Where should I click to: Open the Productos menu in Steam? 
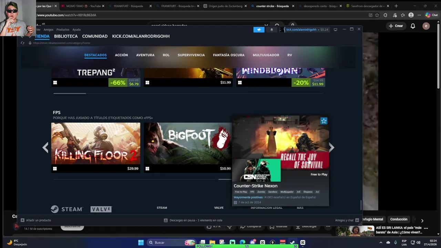coord(63,30)
